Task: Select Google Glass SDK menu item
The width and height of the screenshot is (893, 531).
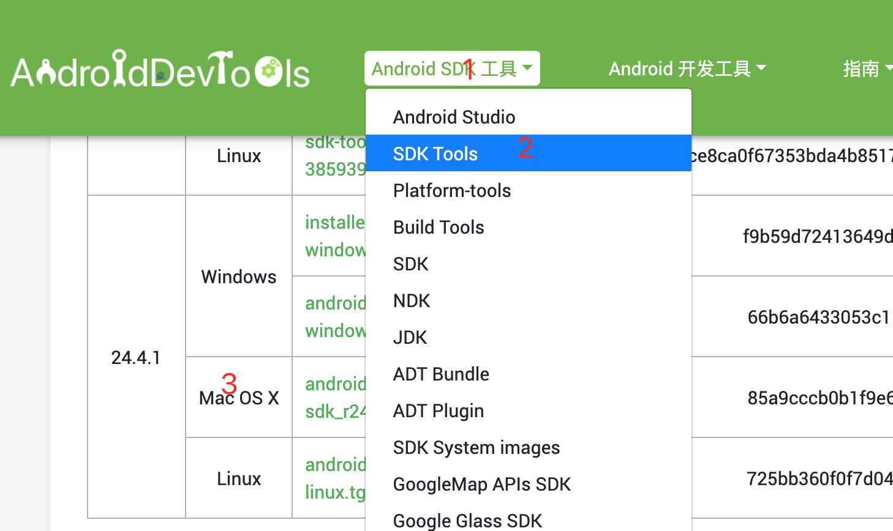Action: (529, 520)
